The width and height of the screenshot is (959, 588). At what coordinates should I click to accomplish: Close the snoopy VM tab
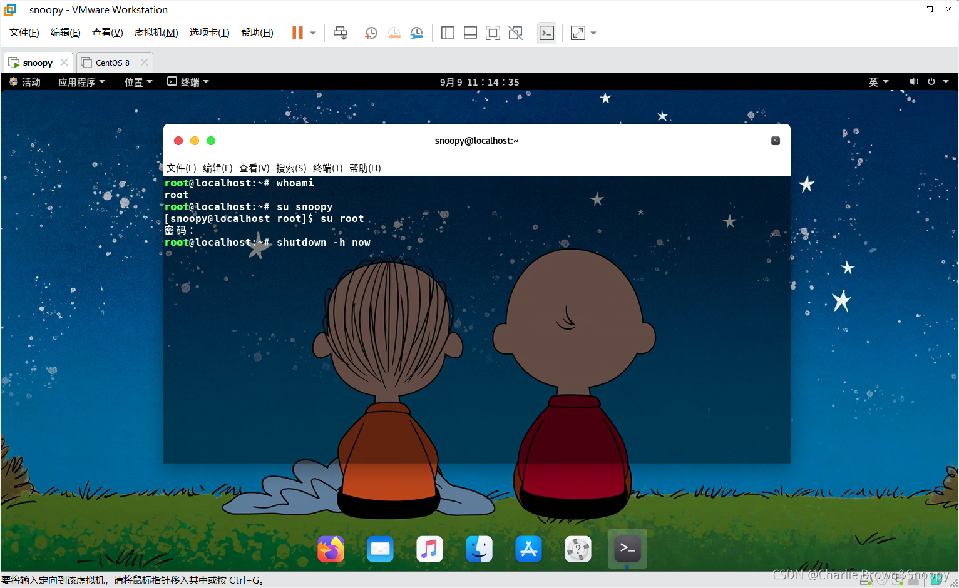(x=64, y=63)
